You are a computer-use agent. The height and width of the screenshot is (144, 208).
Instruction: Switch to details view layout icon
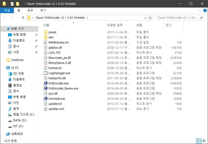199,141
